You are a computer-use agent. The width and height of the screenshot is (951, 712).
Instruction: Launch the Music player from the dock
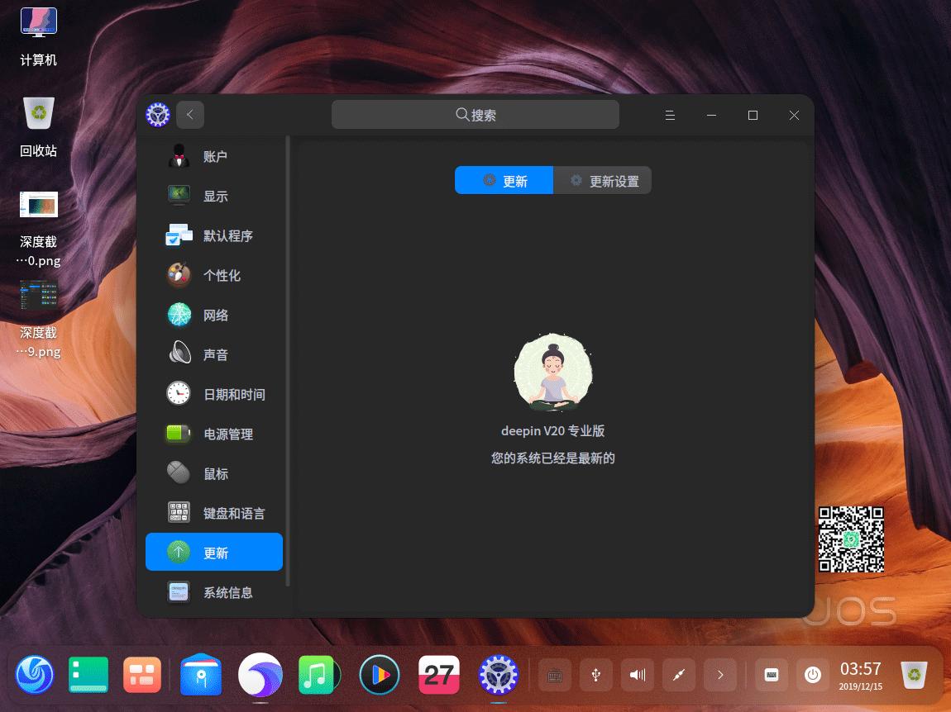pos(319,675)
